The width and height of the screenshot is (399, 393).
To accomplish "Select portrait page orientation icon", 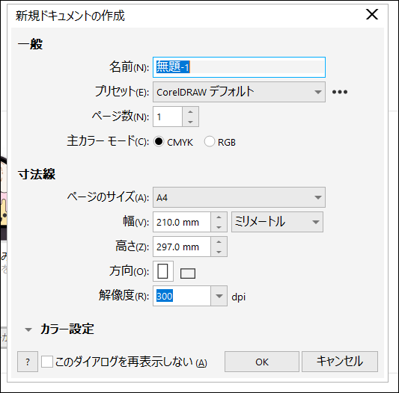I will (163, 271).
